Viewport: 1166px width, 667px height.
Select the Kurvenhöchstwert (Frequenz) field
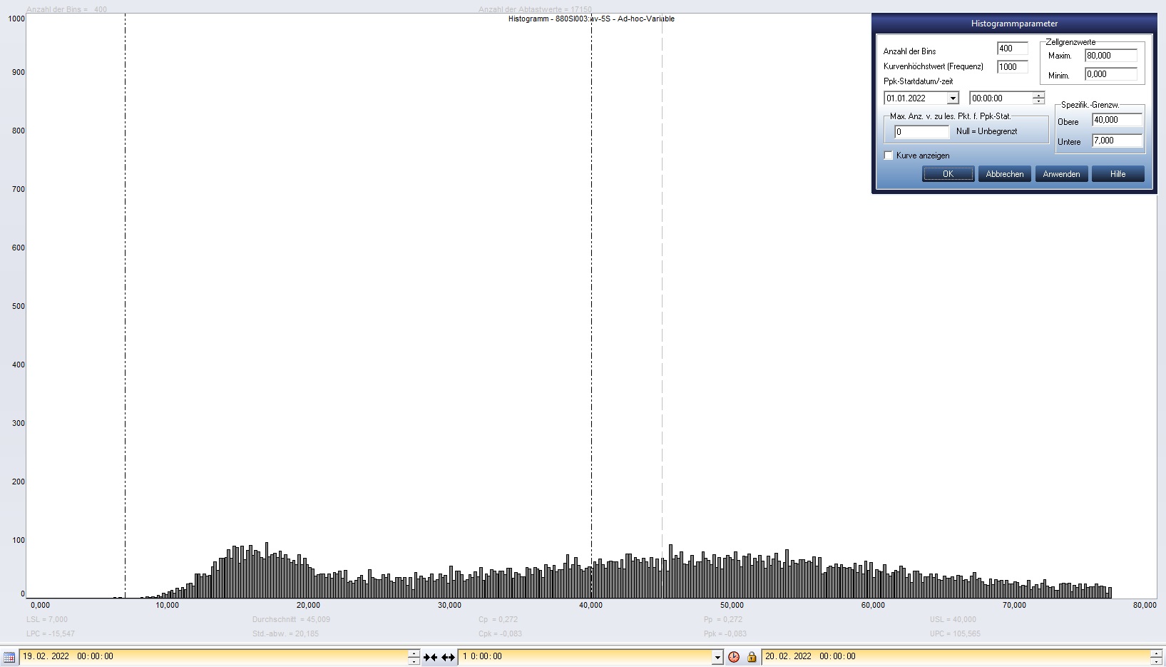[x=1012, y=67]
